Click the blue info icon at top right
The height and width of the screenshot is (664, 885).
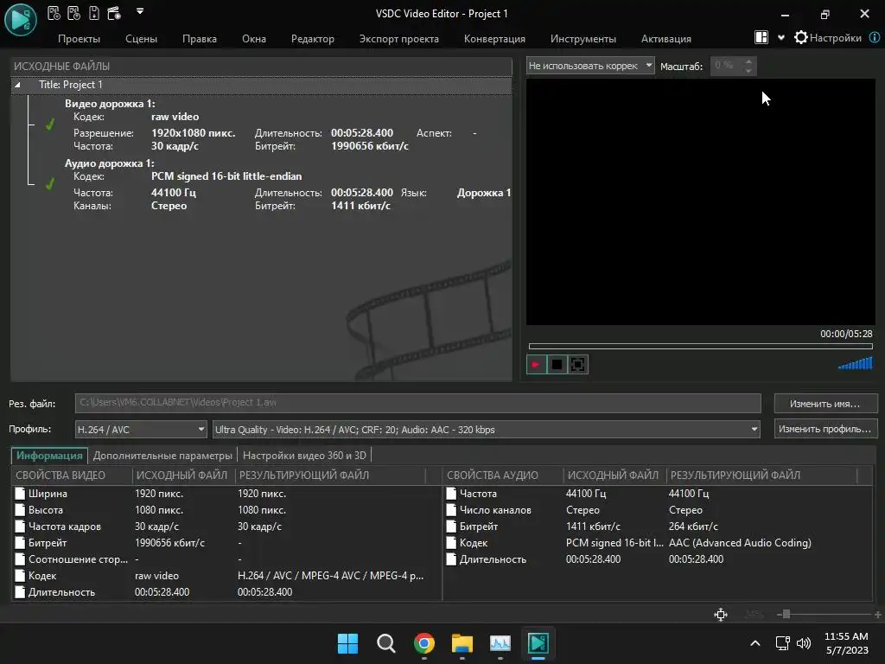point(875,37)
